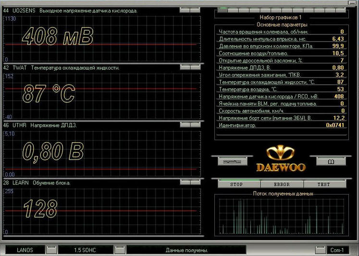Select the crankshaft speed parameter row
Screen dimensions: 359x256
pos(281,32)
